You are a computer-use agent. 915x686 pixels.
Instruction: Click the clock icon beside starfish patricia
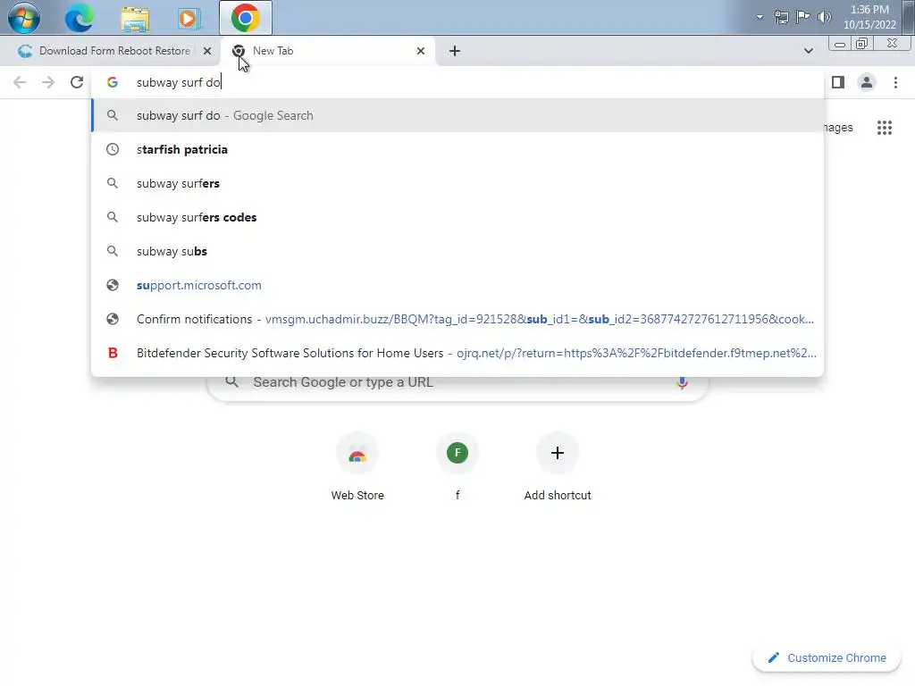click(113, 149)
